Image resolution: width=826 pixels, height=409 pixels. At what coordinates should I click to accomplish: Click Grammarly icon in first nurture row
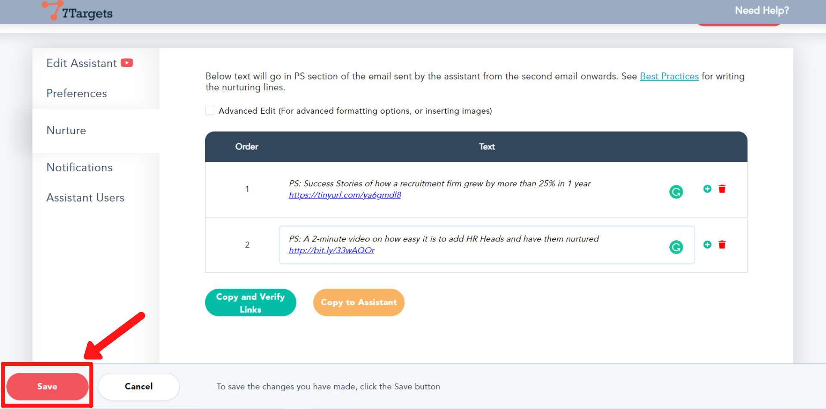click(x=676, y=192)
